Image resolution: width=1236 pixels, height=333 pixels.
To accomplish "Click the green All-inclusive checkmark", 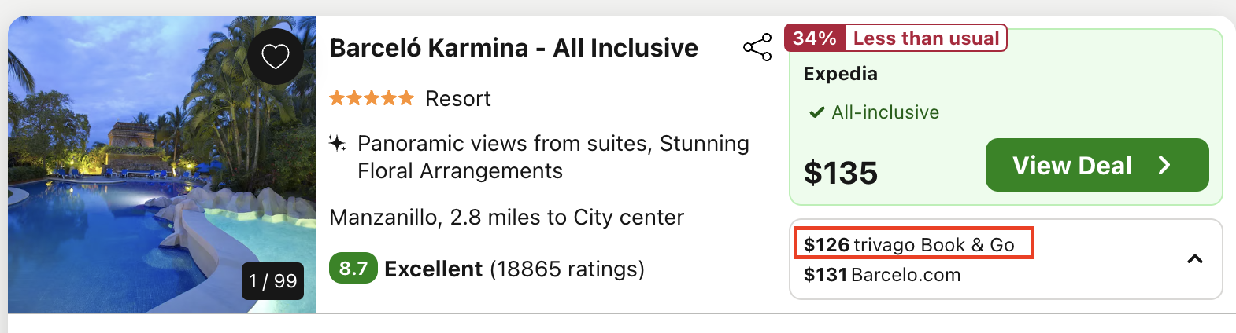I will (816, 112).
